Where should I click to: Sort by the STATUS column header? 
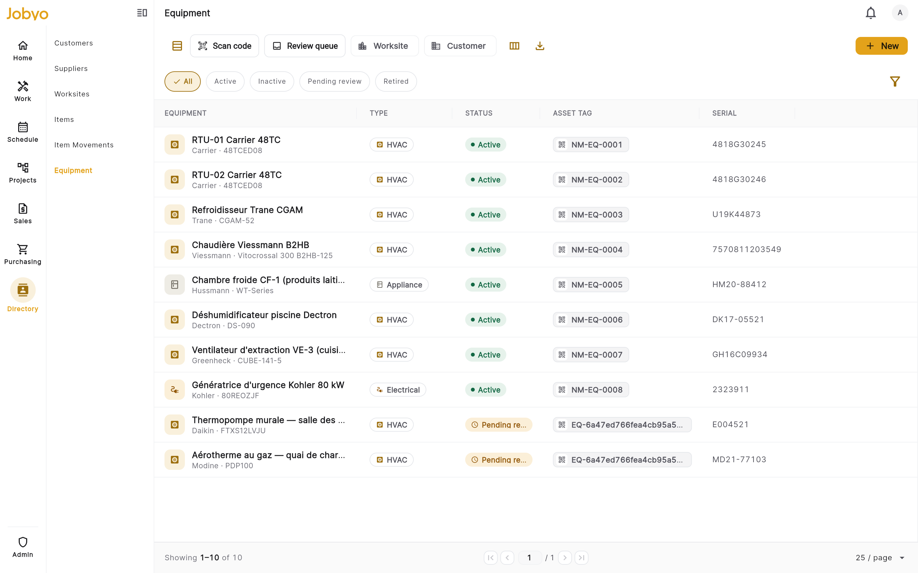tap(479, 113)
